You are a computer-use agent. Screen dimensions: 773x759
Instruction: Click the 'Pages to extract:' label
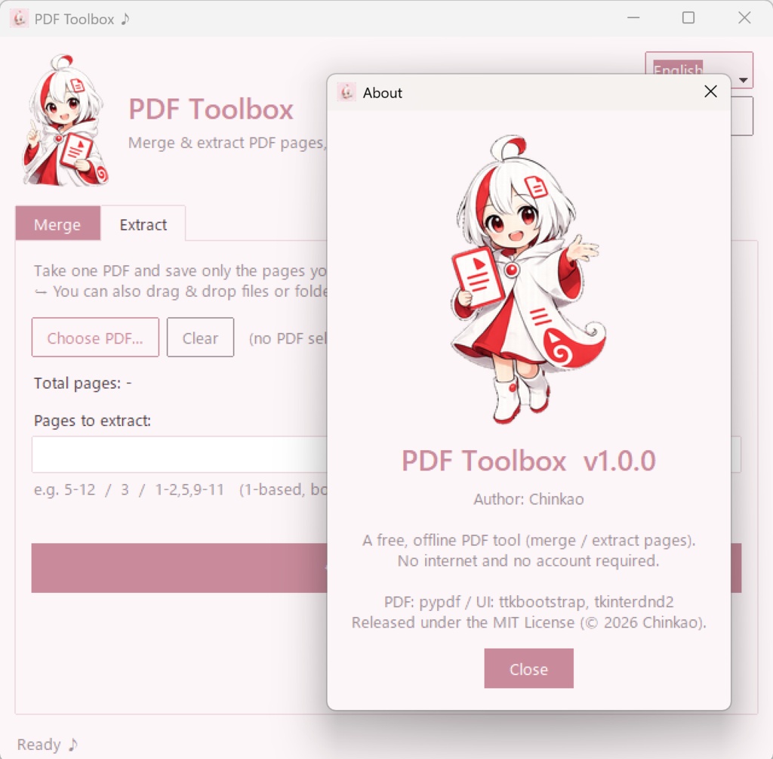pyautogui.click(x=93, y=421)
